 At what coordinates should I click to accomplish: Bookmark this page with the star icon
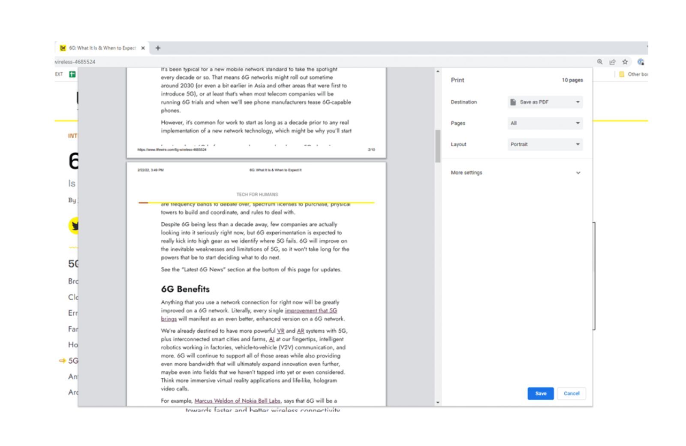pyautogui.click(x=625, y=62)
